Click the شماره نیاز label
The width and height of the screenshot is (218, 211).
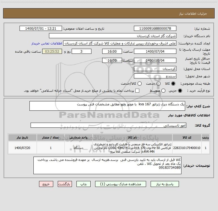point(202,29)
